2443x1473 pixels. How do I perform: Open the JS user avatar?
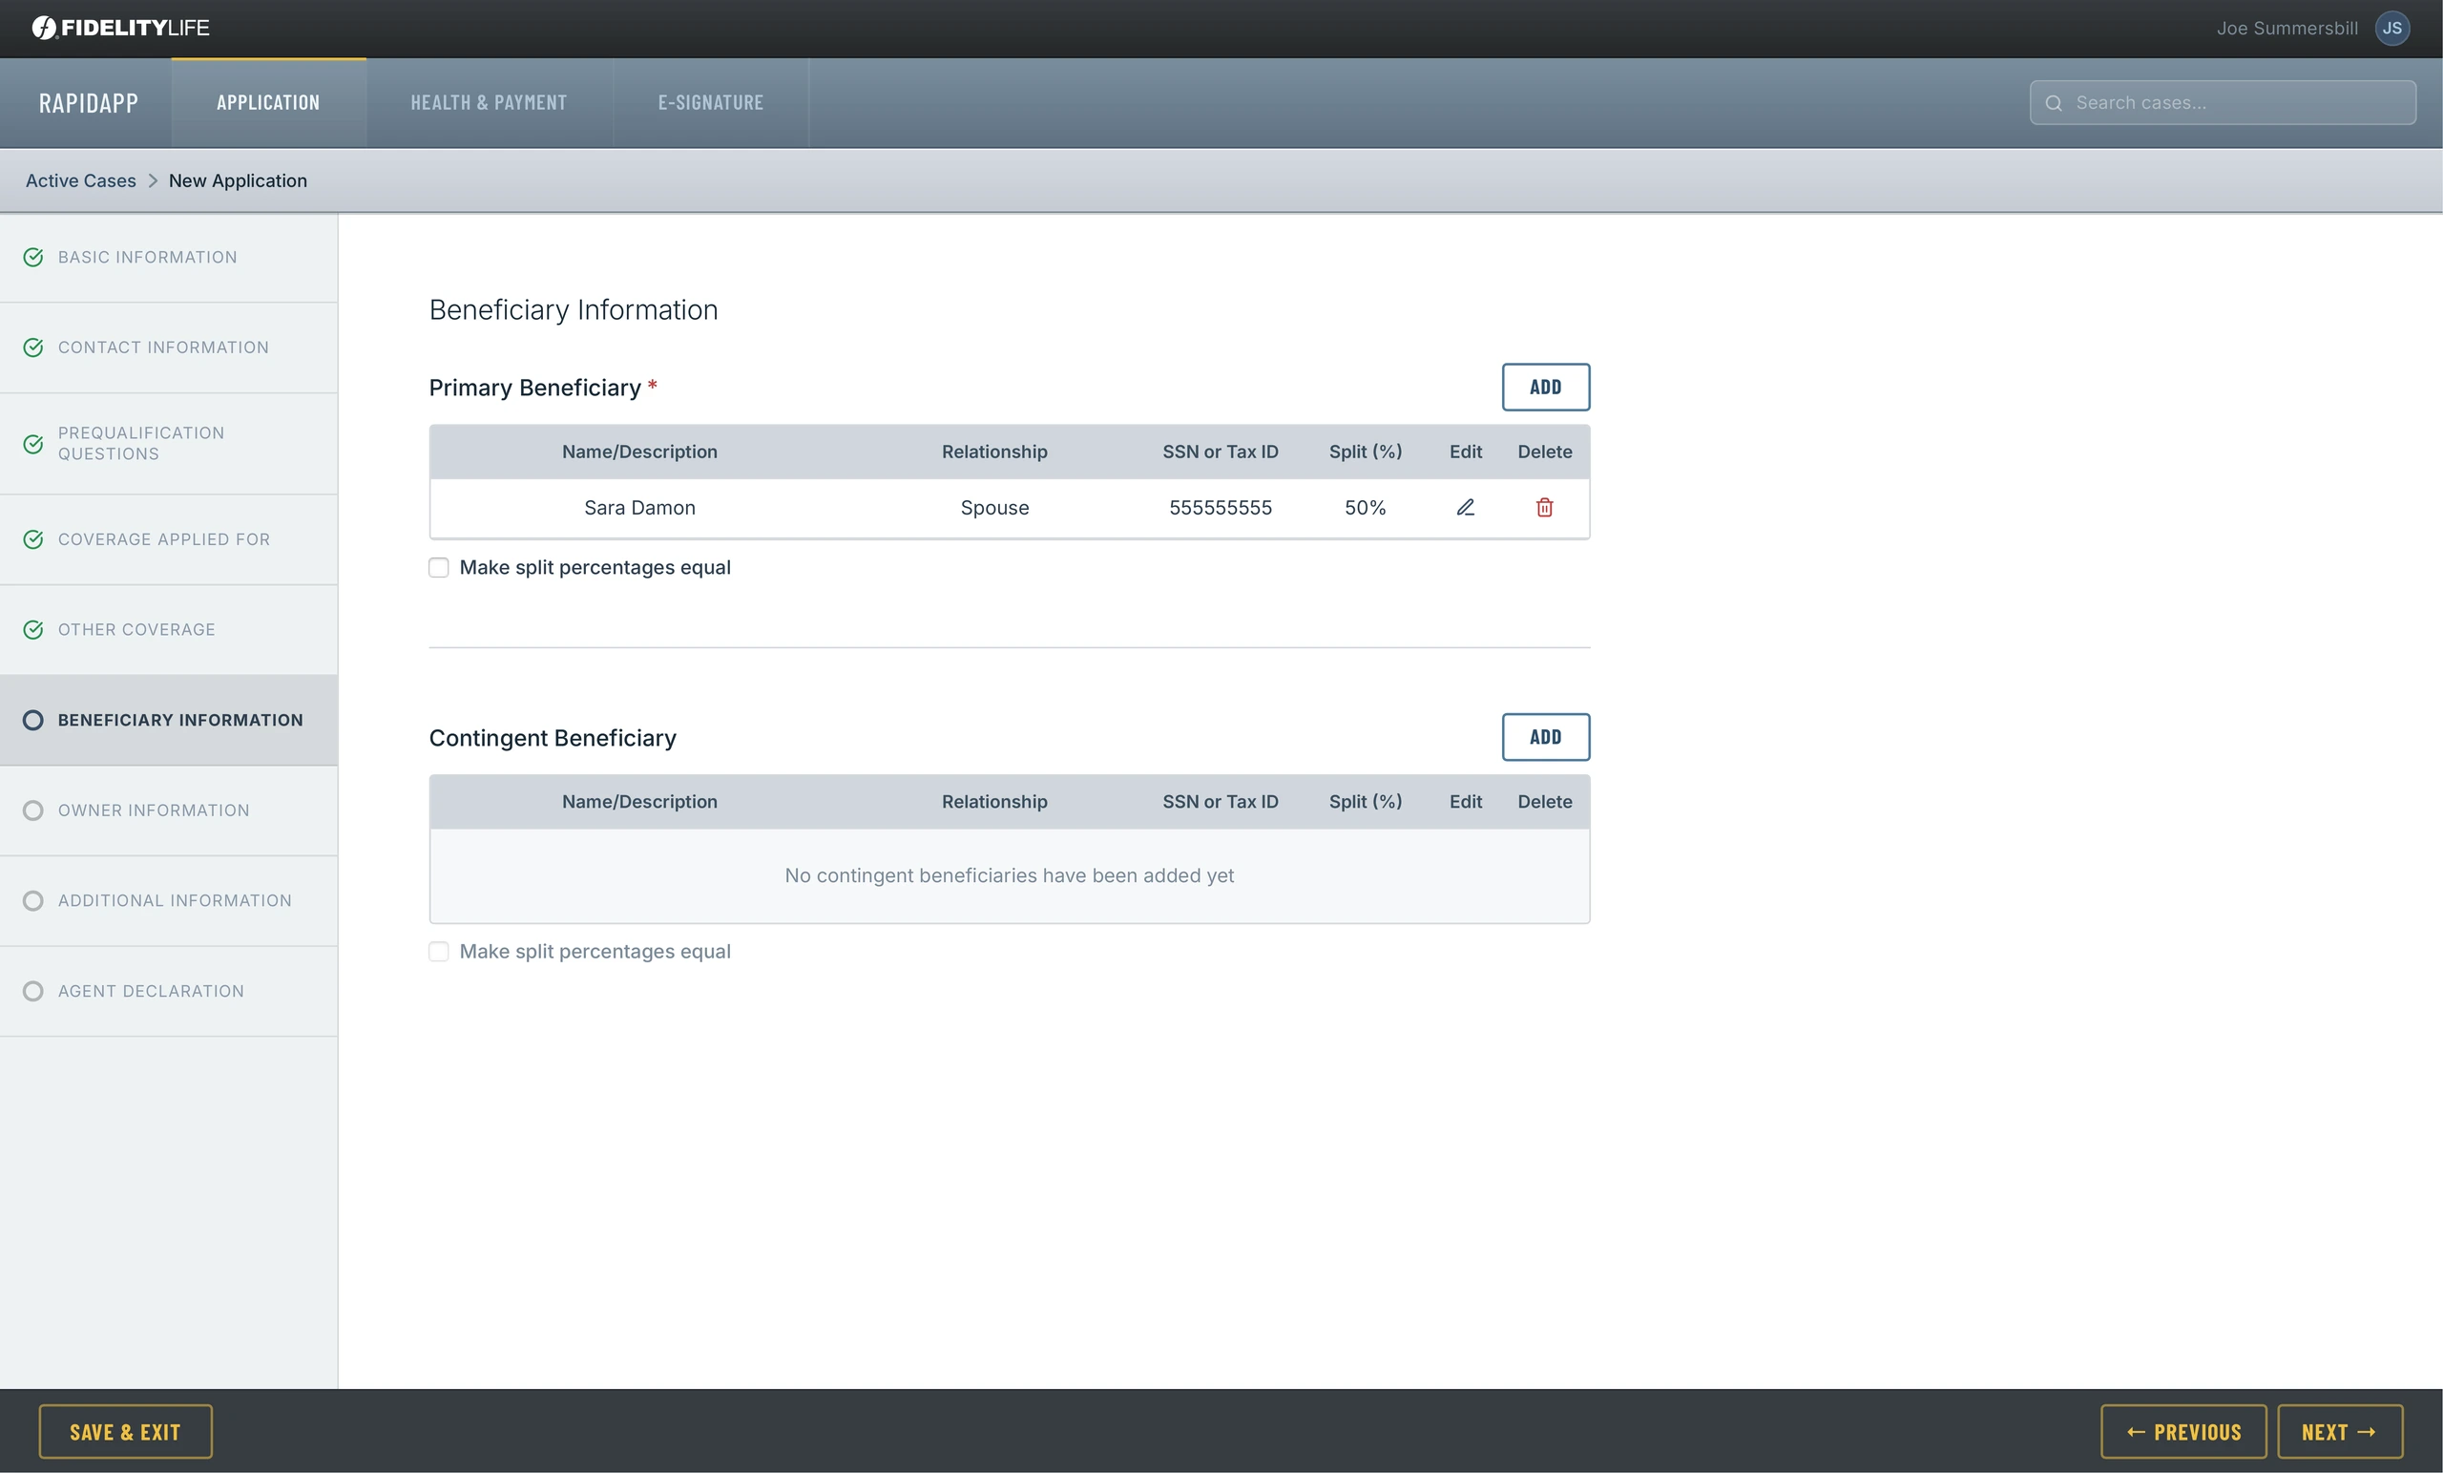(2392, 28)
